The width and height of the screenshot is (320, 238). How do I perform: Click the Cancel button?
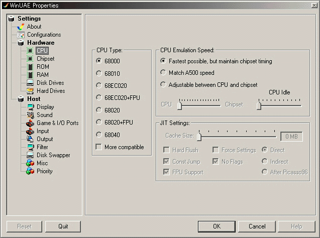(x=257, y=226)
